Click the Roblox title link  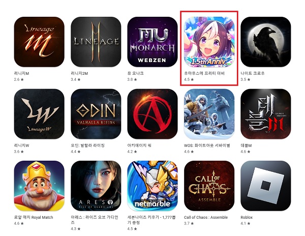click(x=247, y=217)
